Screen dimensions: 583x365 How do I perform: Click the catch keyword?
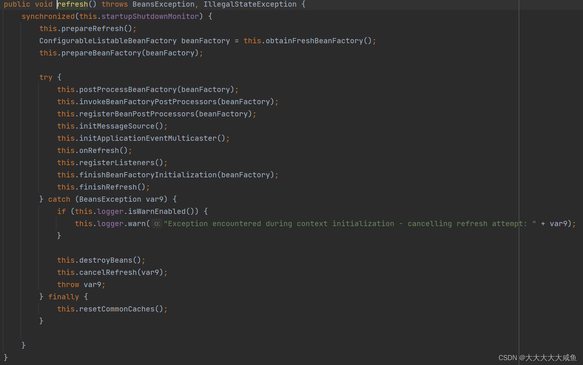coord(59,199)
